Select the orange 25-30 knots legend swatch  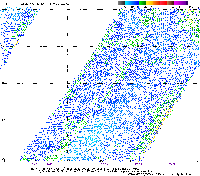tap(156, 3)
